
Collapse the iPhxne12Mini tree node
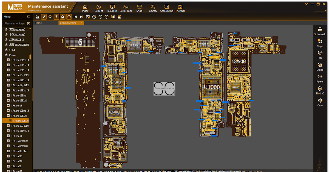[8, 116]
